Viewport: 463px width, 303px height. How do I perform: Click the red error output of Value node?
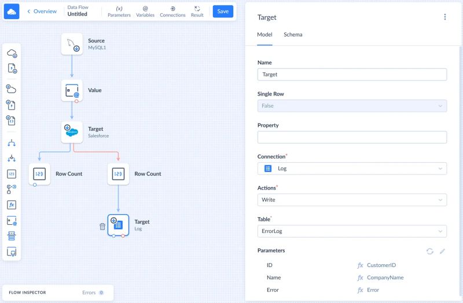[76, 101]
